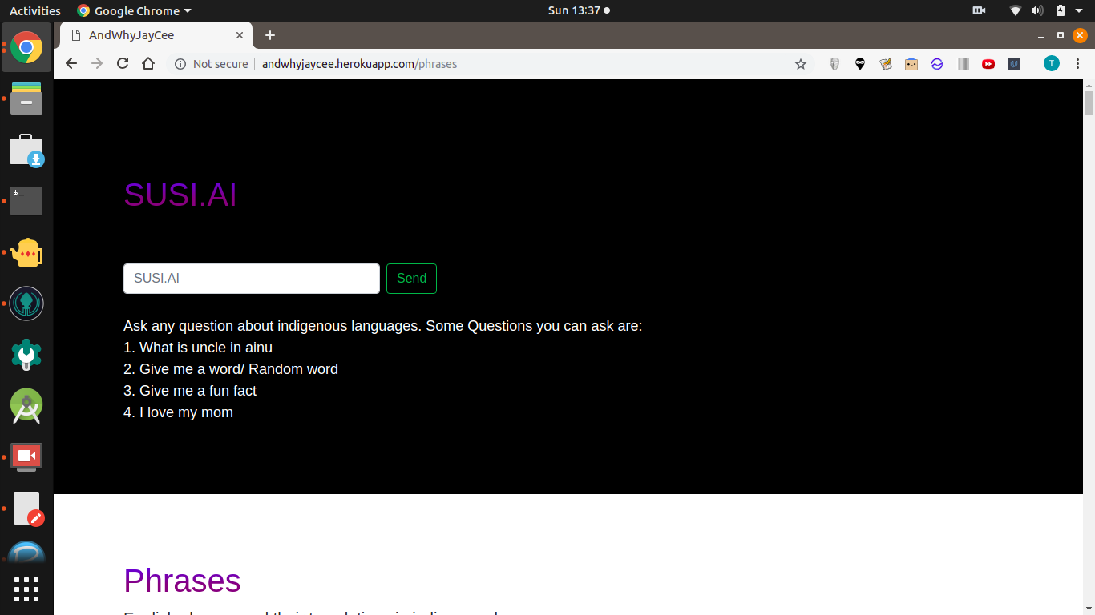Click the browser forward arrow

point(97,64)
